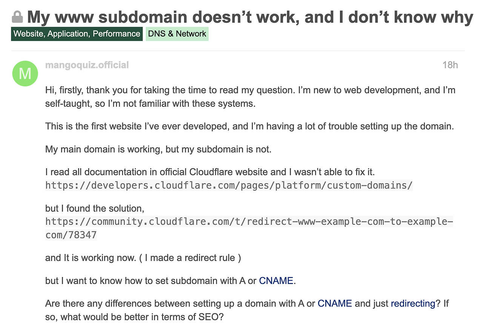Click the topic title heading
The width and height of the screenshot is (483, 330).
[x=250, y=17]
